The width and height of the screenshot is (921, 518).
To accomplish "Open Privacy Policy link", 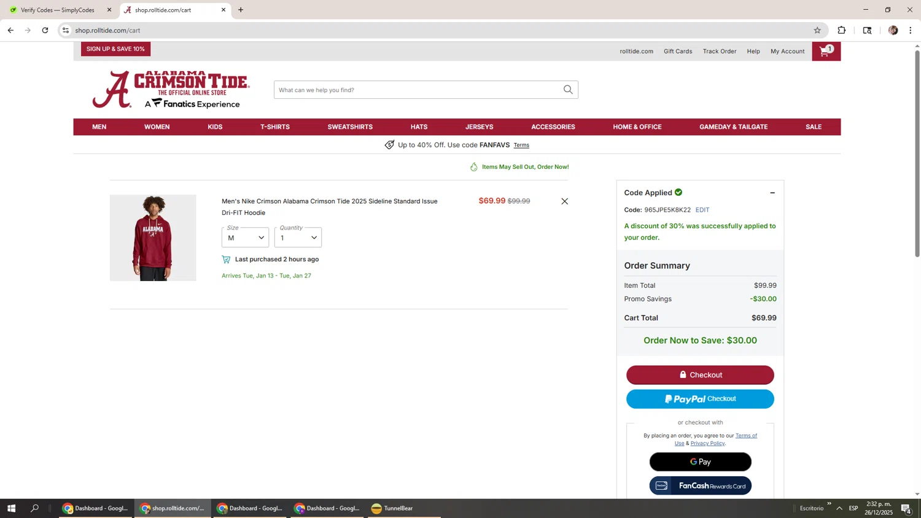I will (707, 443).
